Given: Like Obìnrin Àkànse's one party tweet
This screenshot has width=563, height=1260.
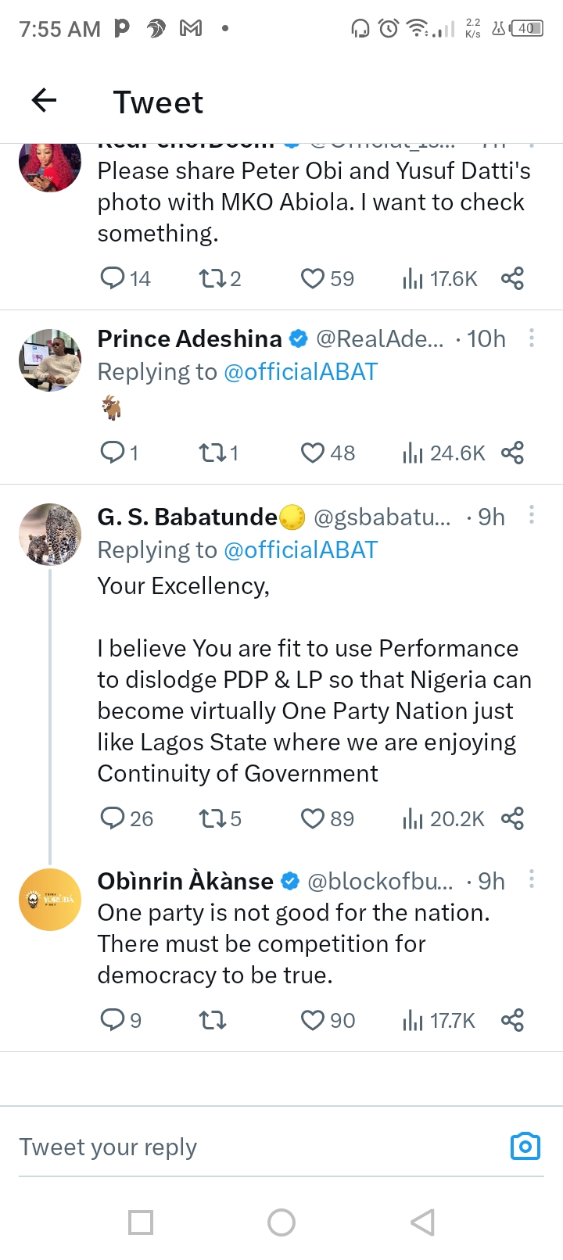Looking at the screenshot, I should [313, 1020].
